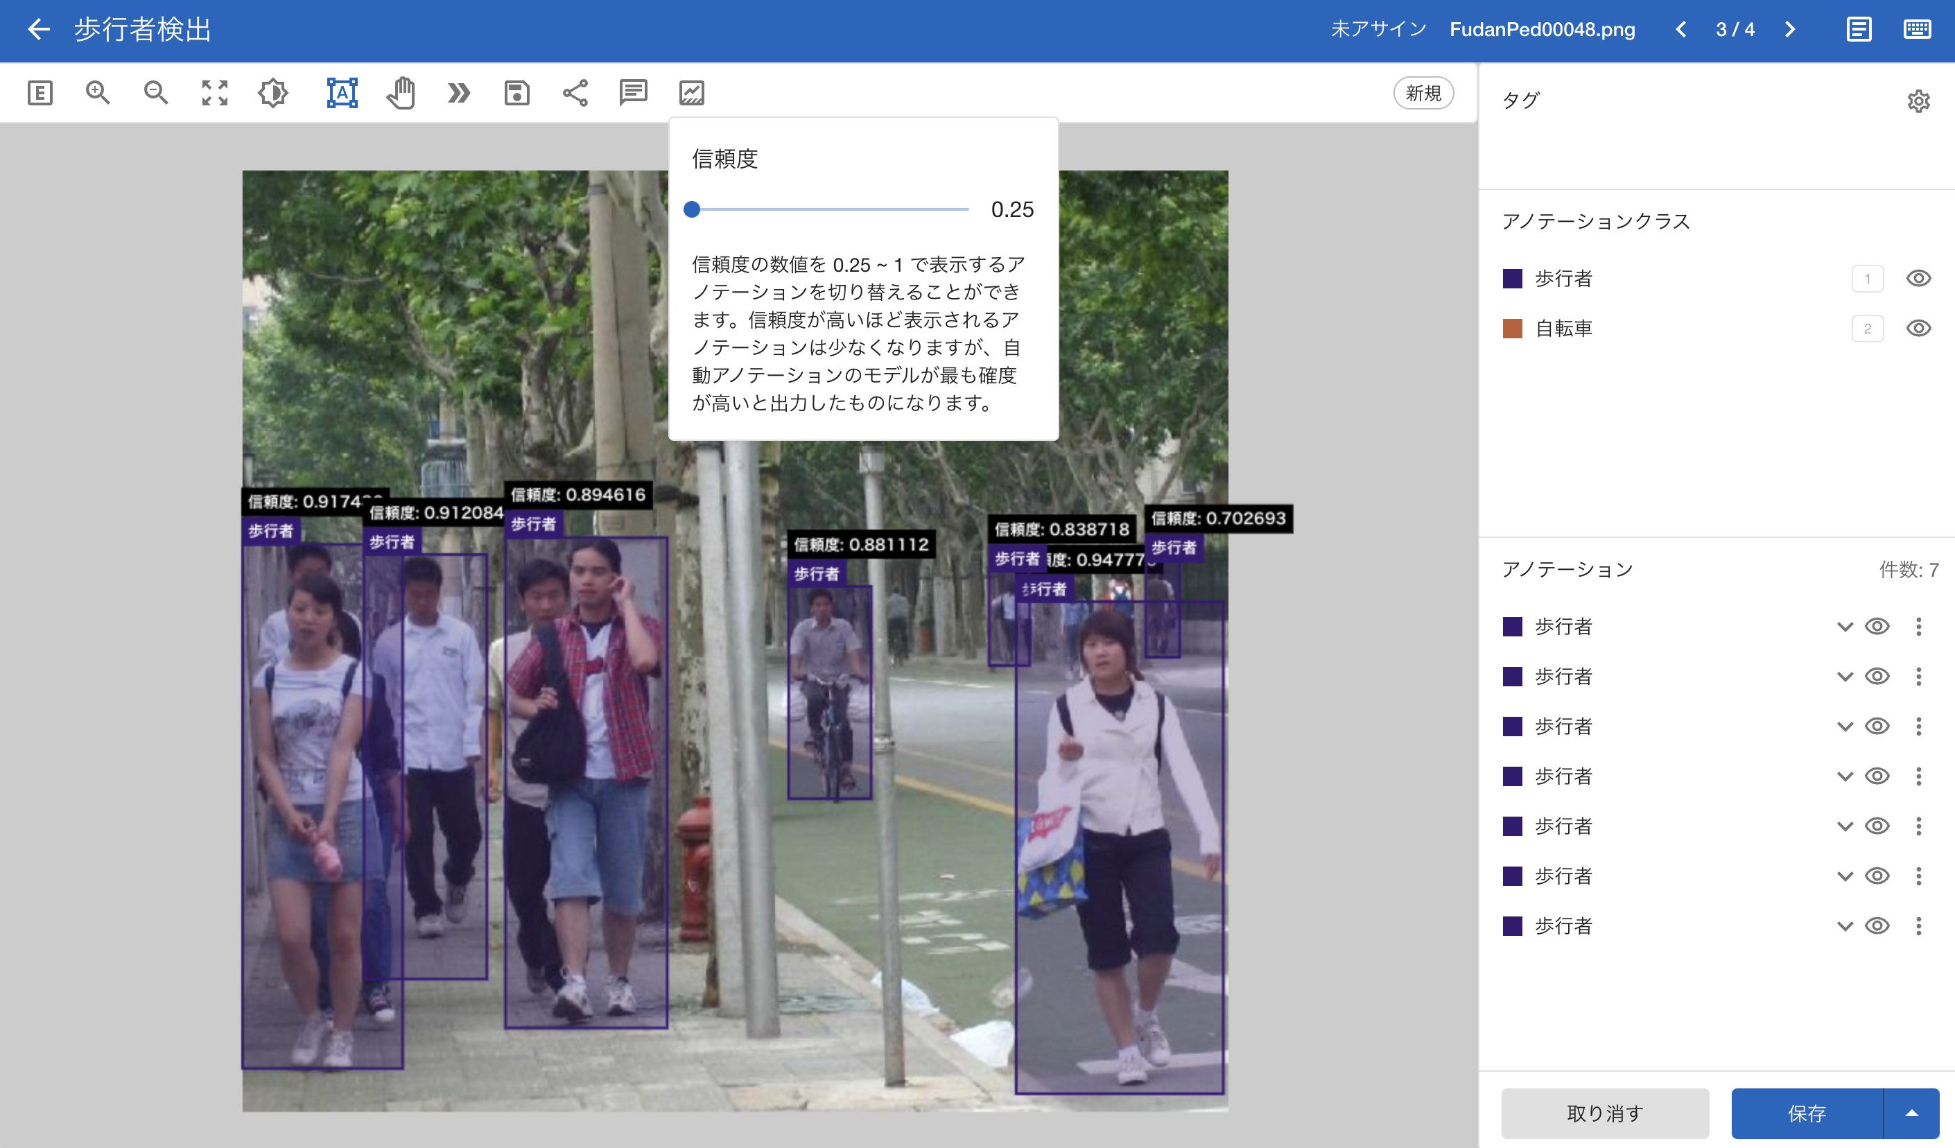1955x1148 pixels.
Task: Open the comment icon in the toolbar
Action: tap(633, 93)
